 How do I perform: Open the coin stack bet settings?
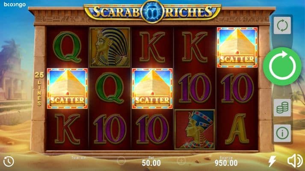tap(282, 108)
